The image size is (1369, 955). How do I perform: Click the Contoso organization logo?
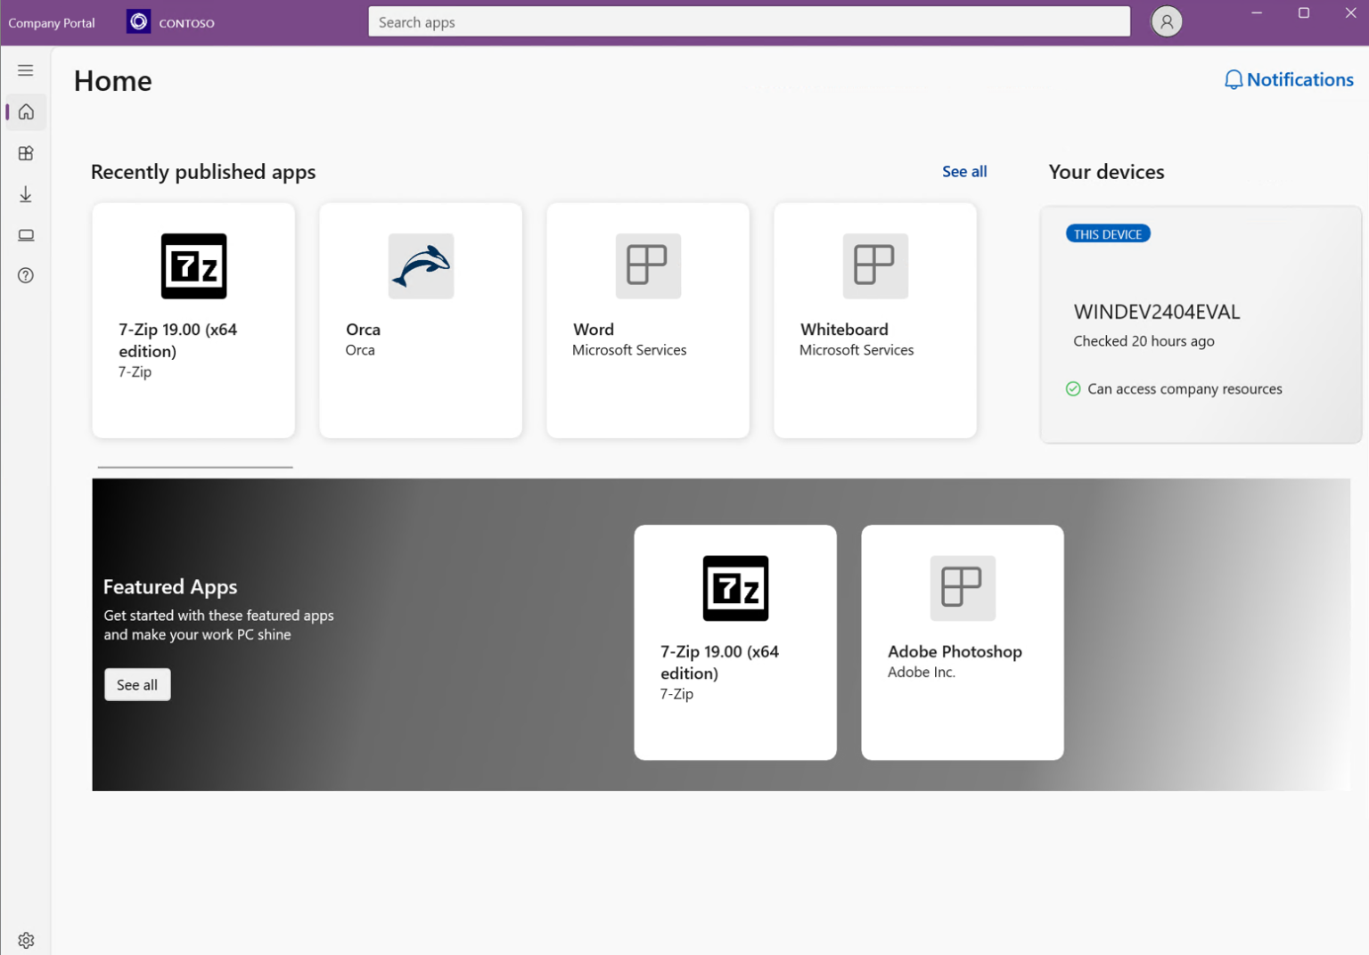pos(138,20)
